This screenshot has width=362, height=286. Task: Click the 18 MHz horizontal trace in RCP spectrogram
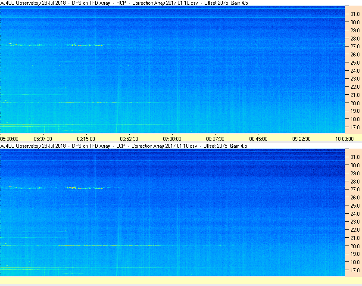pyautogui.click(x=103, y=120)
